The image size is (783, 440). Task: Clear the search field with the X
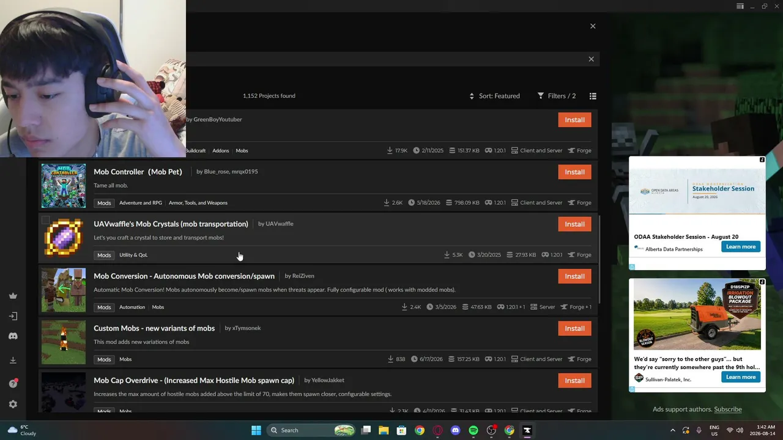pos(591,59)
